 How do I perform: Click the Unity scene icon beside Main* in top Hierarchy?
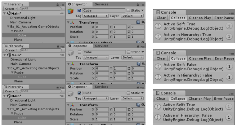click(x=9, y=13)
